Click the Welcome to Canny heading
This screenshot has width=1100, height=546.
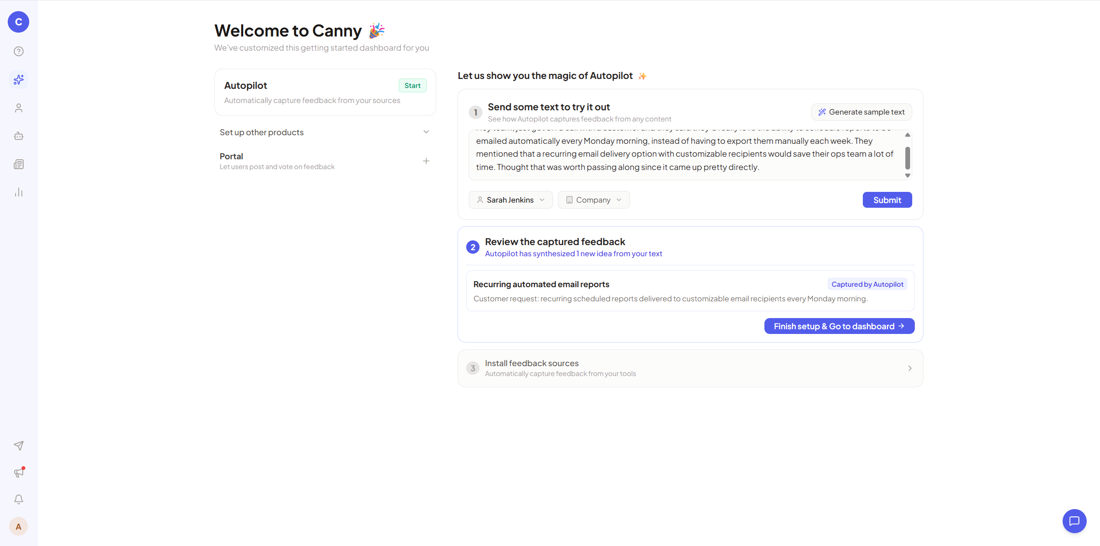pos(288,30)
